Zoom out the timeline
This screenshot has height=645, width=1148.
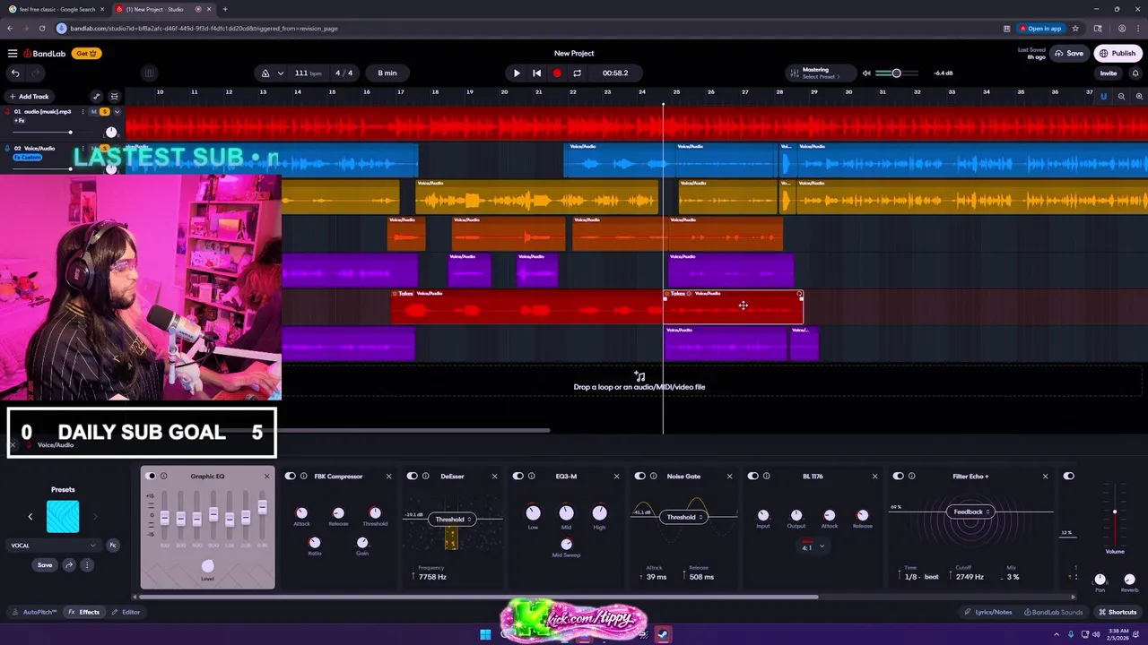(1121, 96)
